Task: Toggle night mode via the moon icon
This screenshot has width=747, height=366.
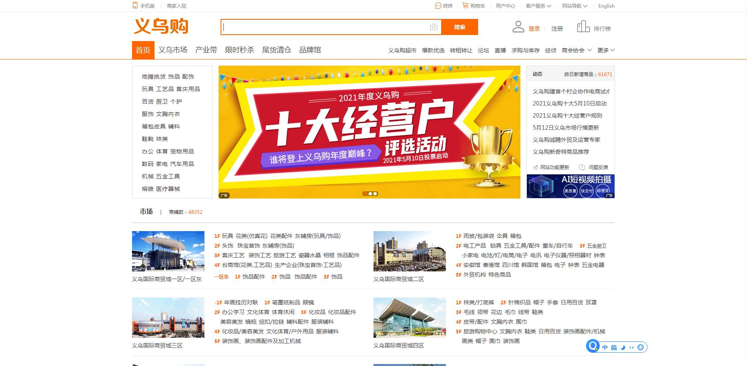Action: point(623,347)
